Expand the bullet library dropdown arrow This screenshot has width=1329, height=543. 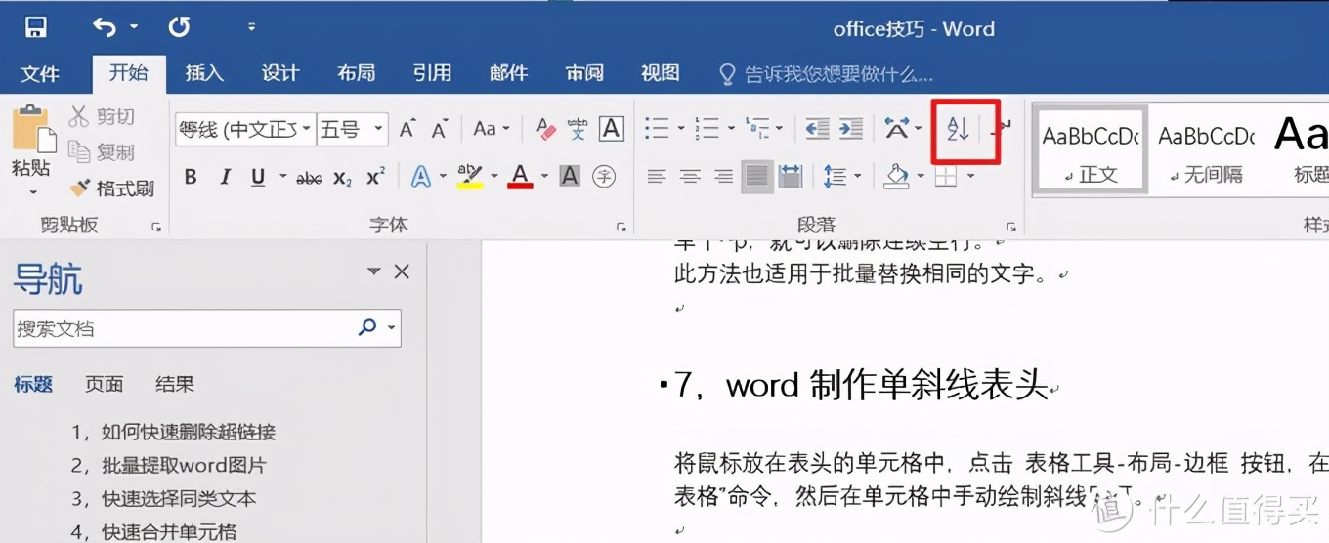[x=680, y=129]
